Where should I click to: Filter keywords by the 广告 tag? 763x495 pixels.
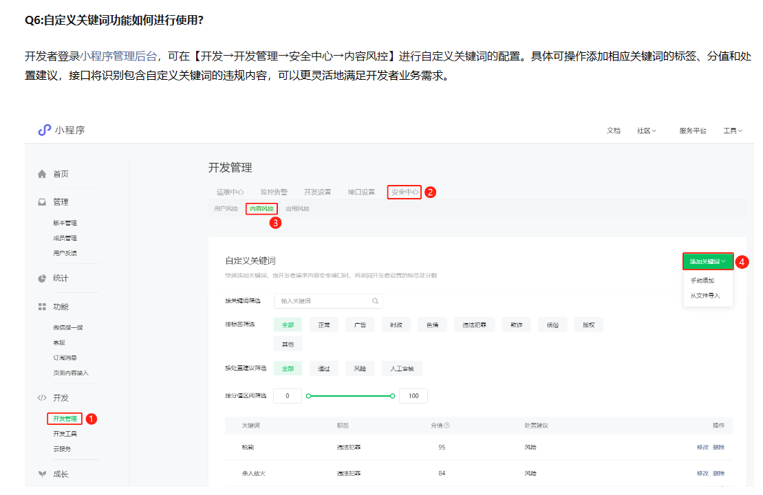(x=360, y=324)
